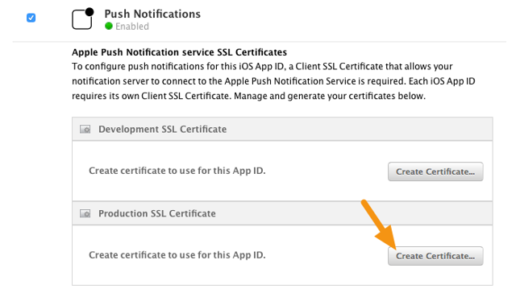Screen dimensions: 516x293
Task: Uncheck the Push Notifications checkbox
Action: click(31, 18)
